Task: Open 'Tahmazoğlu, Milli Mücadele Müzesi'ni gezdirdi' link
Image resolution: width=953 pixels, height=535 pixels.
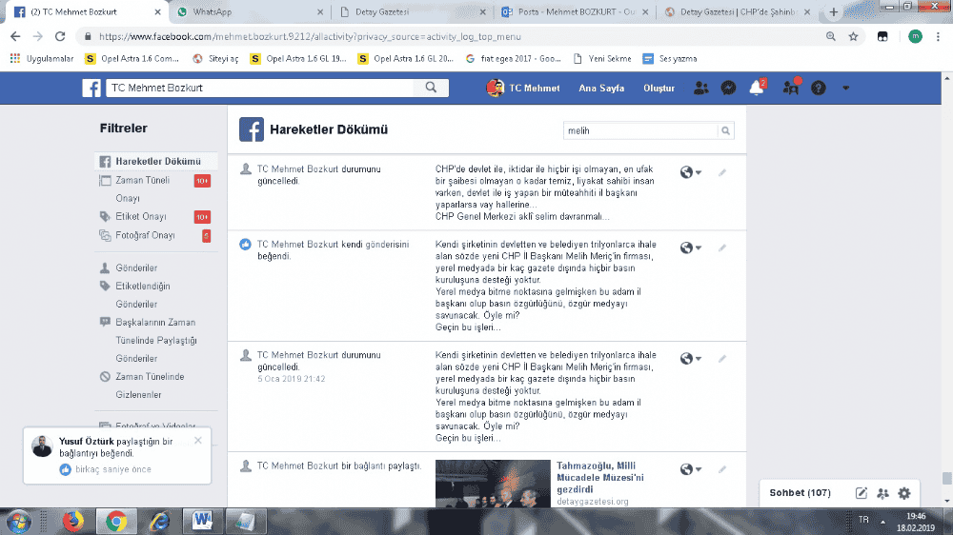Action: [x=599, y=477]
